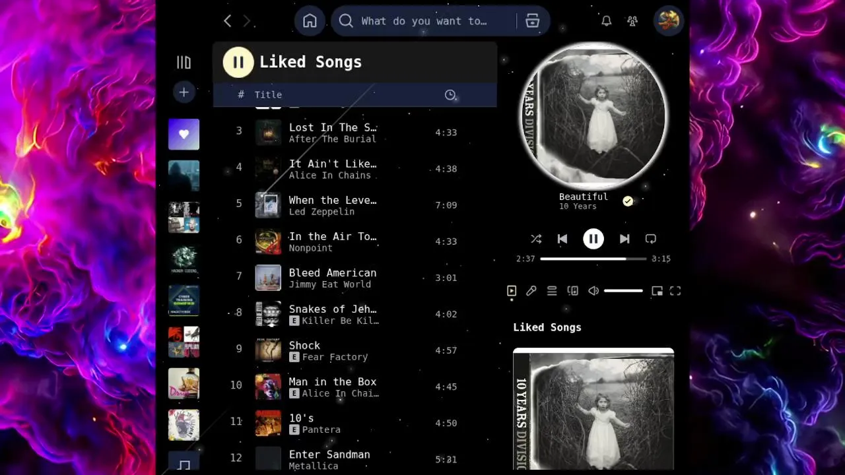Sort by the Title column header
The height and width of the screenshot is (475, 845).
268,95
